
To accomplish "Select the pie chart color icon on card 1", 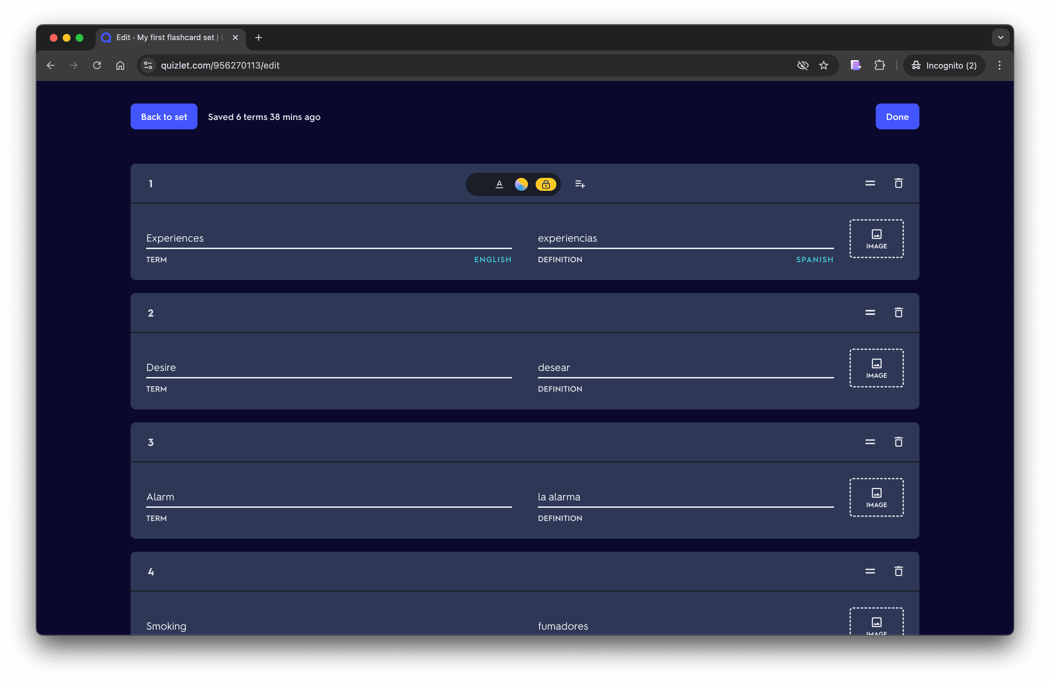I will coord(521,184).
